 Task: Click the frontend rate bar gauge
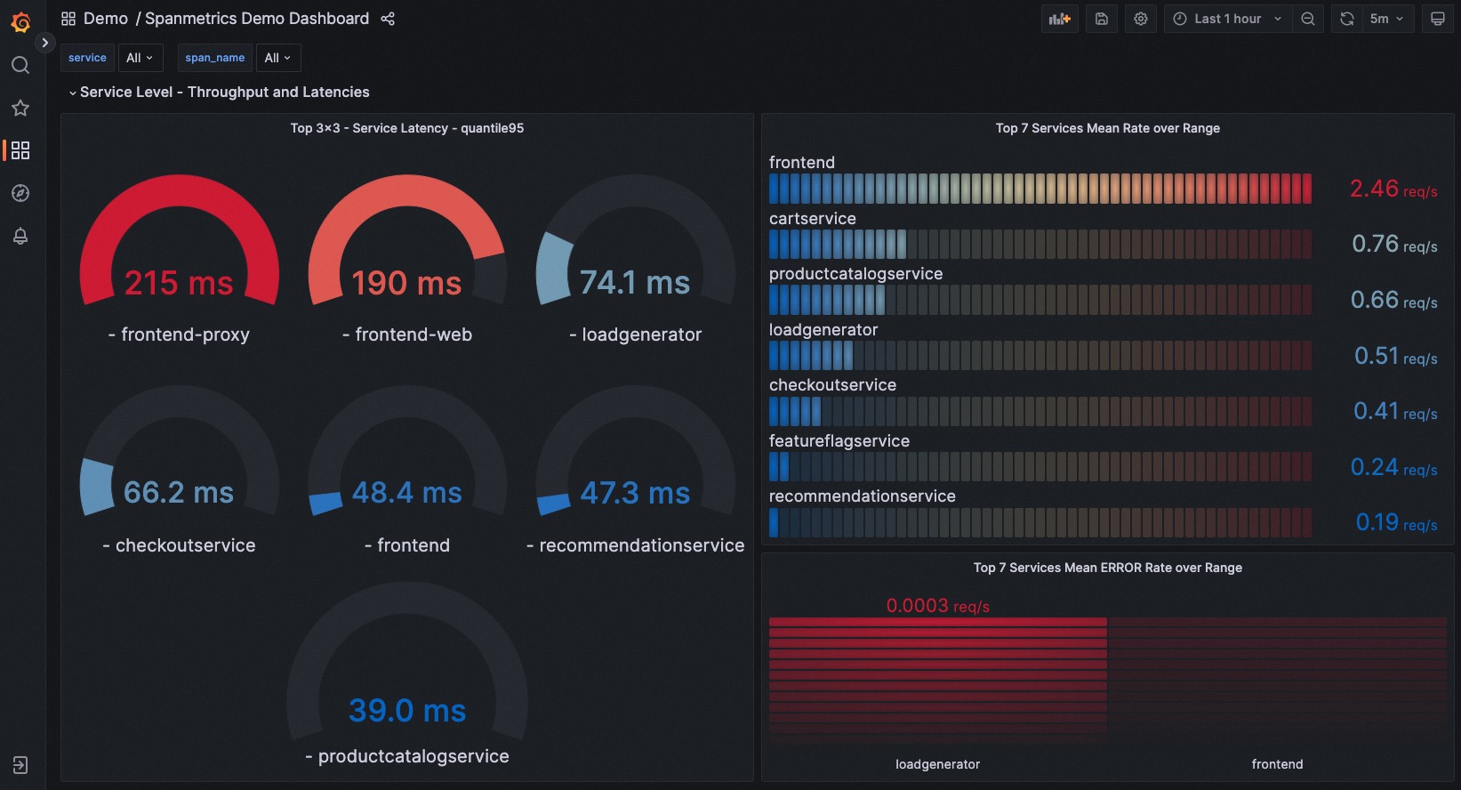(1040, 189)
